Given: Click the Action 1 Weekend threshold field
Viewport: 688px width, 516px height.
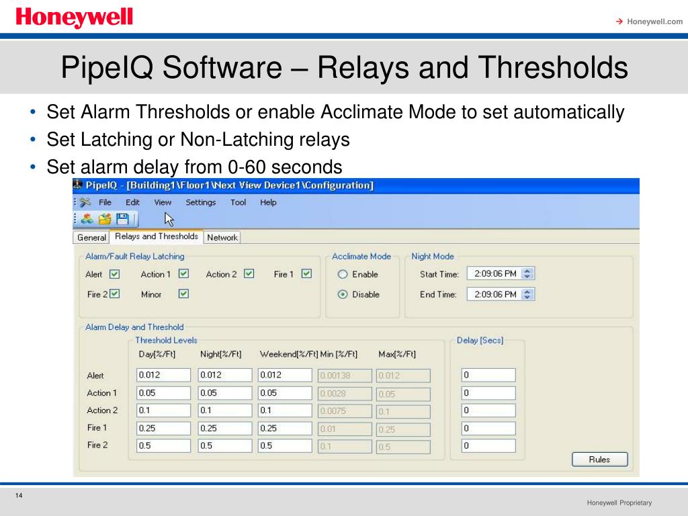Looking at the screenshot, I should (285, 392).
